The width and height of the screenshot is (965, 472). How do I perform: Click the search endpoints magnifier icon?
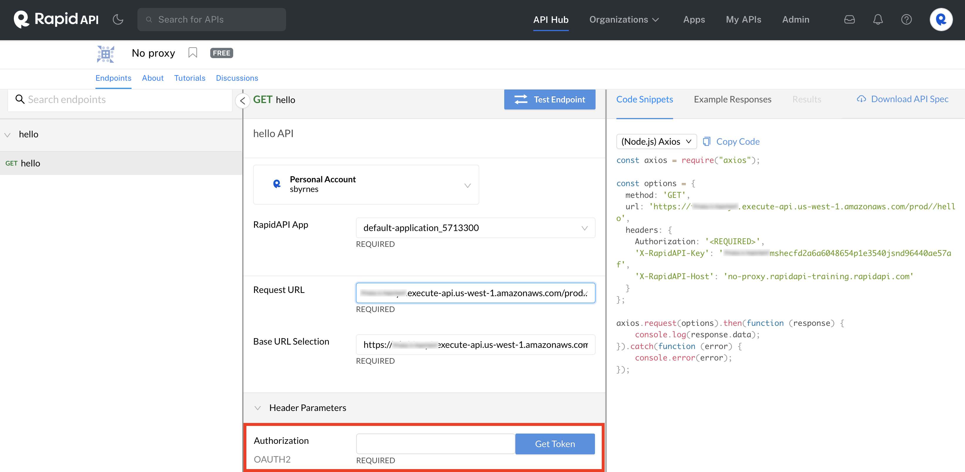tap(20, 99)
